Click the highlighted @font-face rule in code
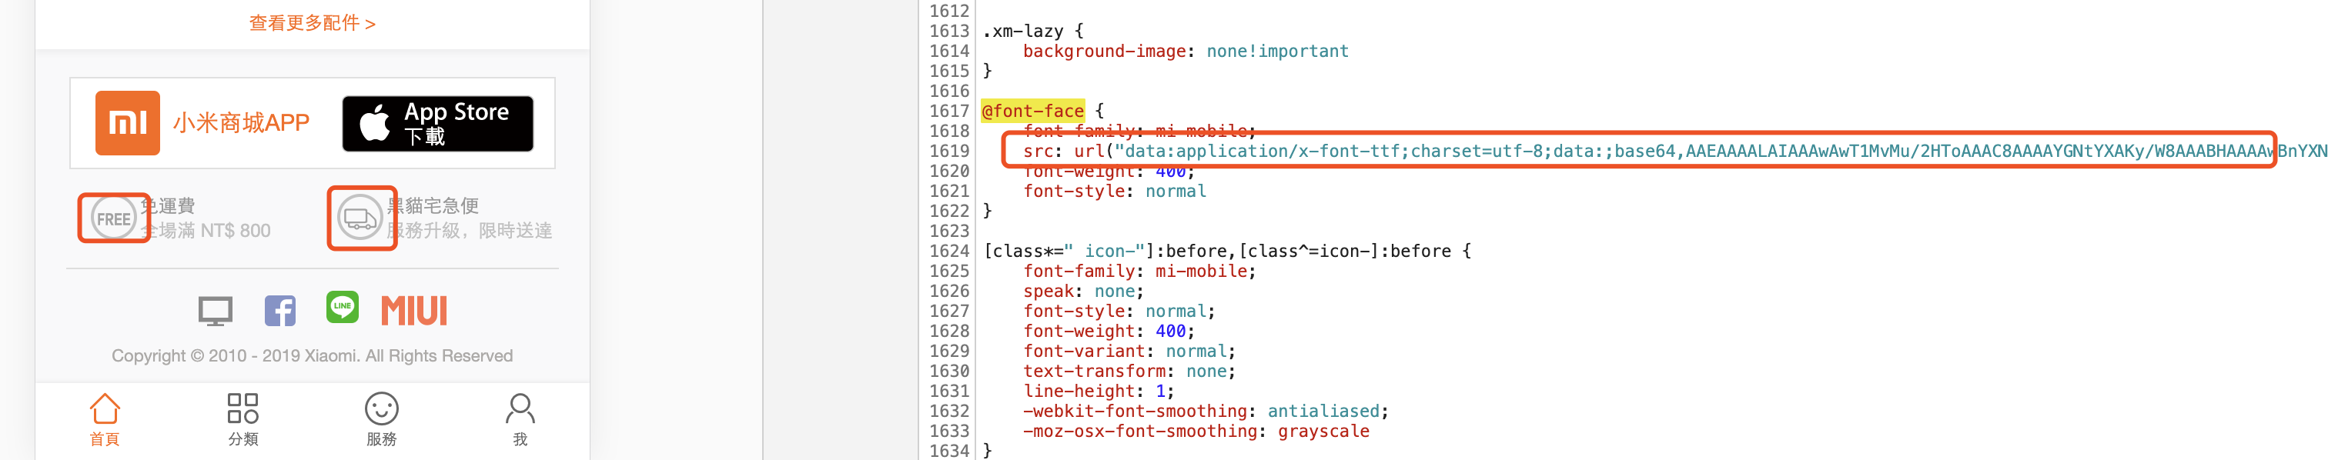 click(x=1032, y=112)
